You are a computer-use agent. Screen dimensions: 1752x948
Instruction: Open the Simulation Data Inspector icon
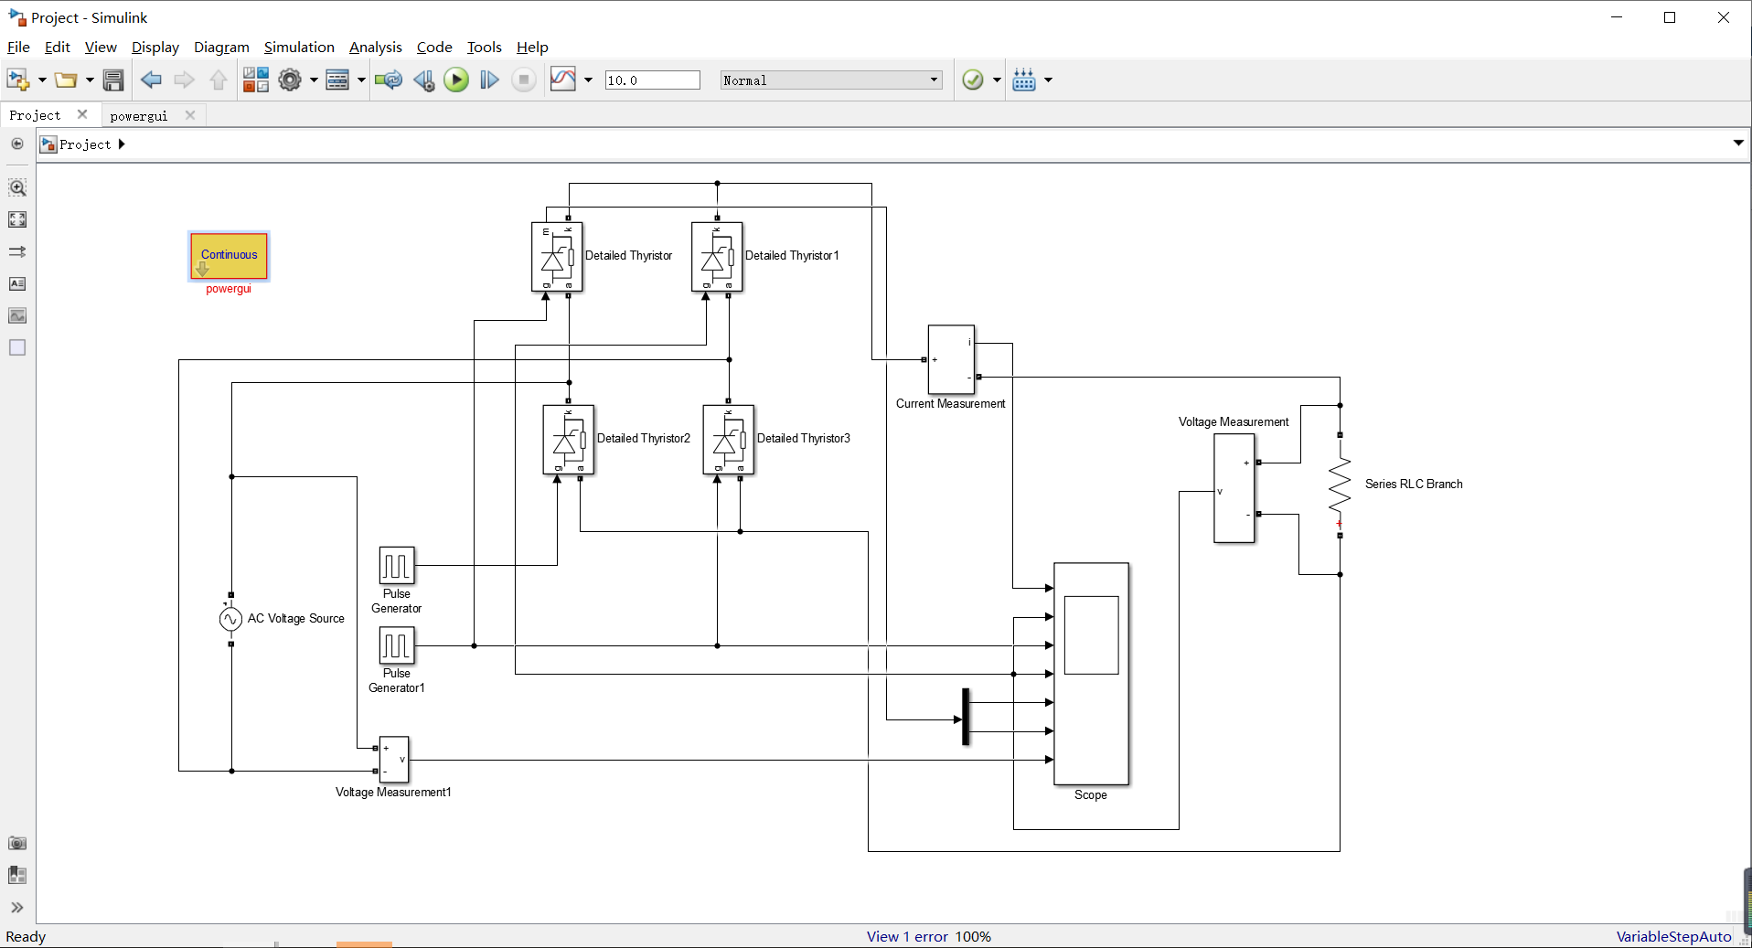click(x=563, y=80)
